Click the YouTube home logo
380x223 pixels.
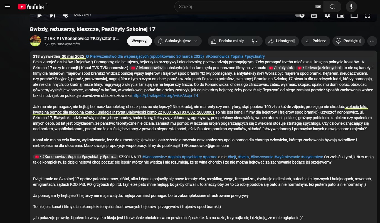point(31,7)
